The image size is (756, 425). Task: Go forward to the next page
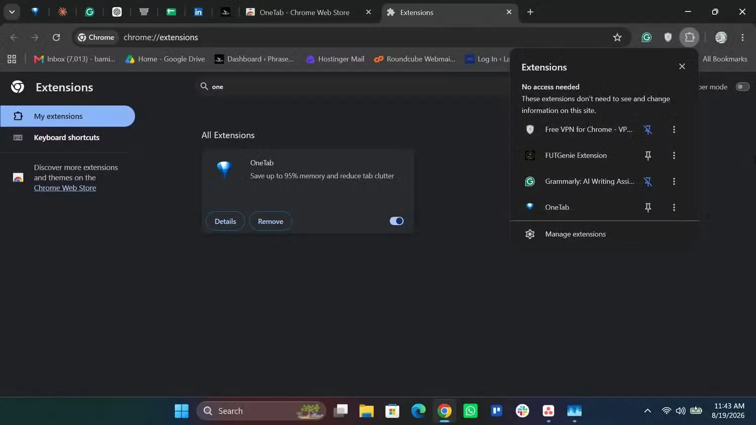pos(35,37)
